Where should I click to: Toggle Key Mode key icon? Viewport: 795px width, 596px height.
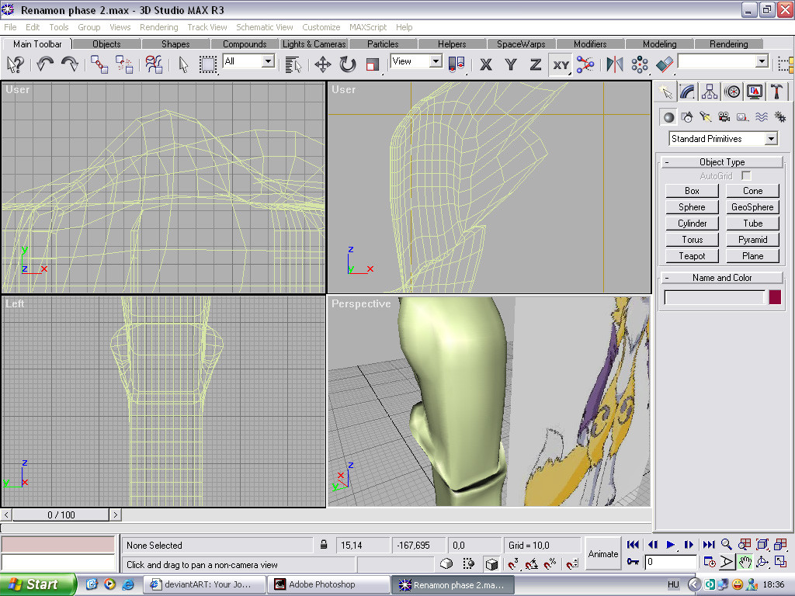[x=633, y=562]
